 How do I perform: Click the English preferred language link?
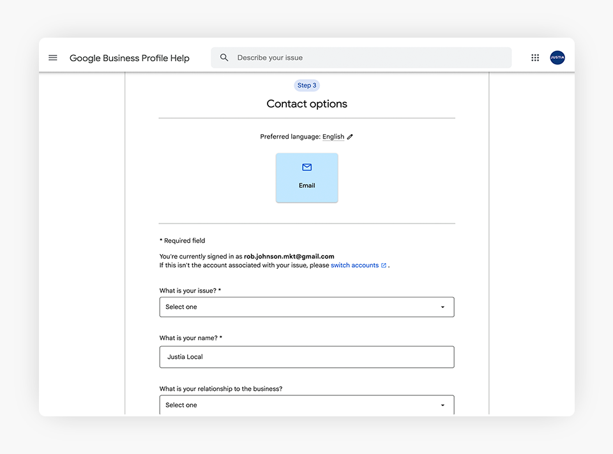[x=333, y=137]
